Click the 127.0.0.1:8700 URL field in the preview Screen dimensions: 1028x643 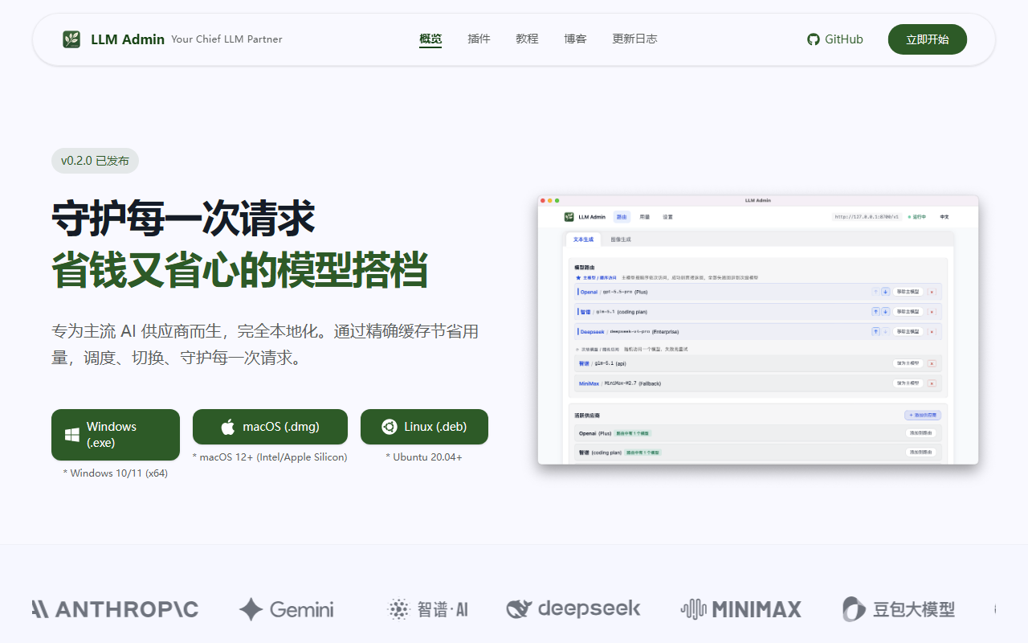pos(867,217)
